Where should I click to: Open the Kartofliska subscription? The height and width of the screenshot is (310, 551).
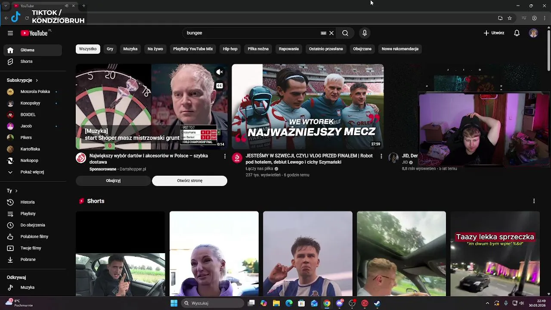pyautogui.click(x=33, y=149)
